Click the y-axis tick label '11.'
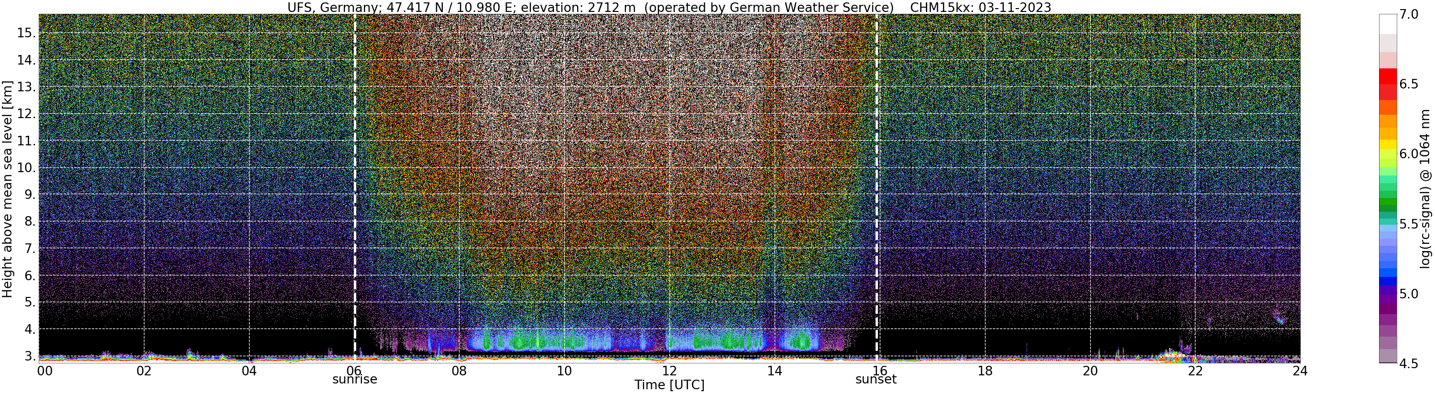 pos(26,141)
